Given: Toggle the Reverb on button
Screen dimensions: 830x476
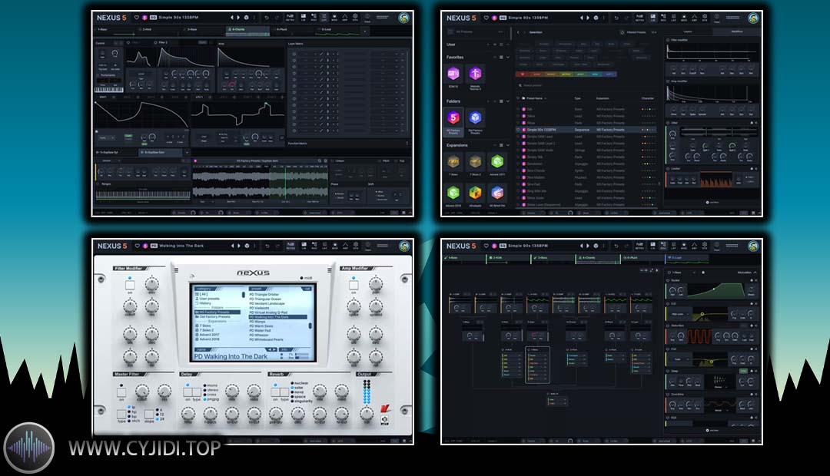Looking at the screenshot, I should (275, 392).
